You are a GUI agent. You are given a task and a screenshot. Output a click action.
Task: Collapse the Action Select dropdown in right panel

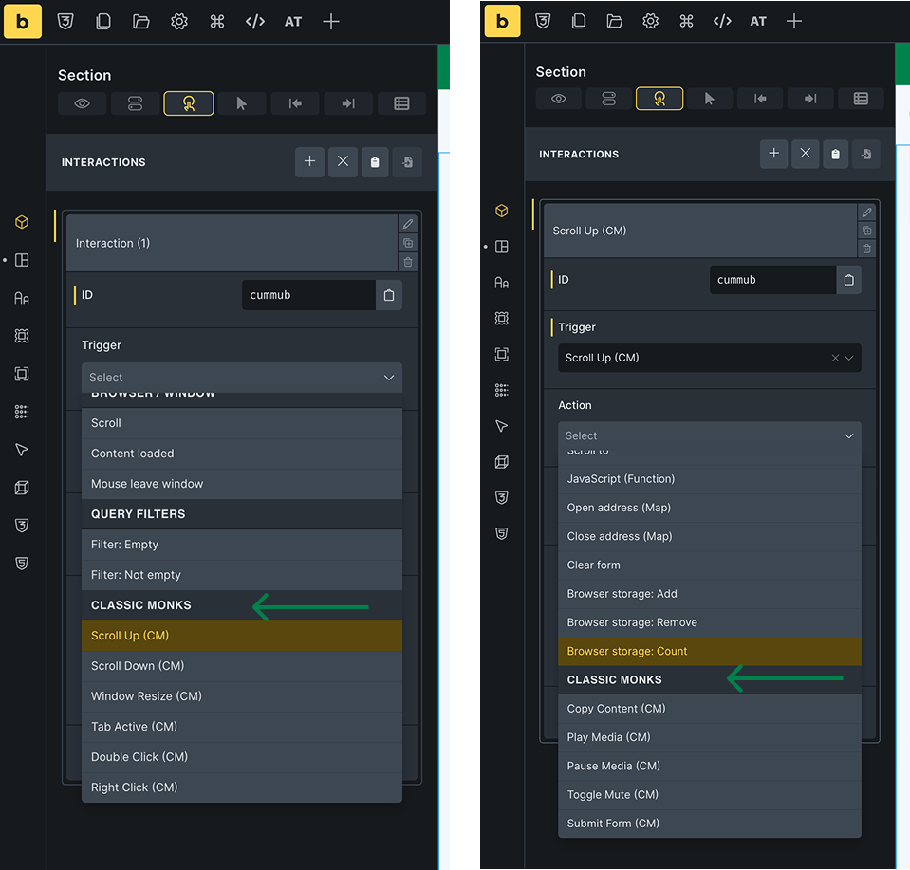coord(848,435)
